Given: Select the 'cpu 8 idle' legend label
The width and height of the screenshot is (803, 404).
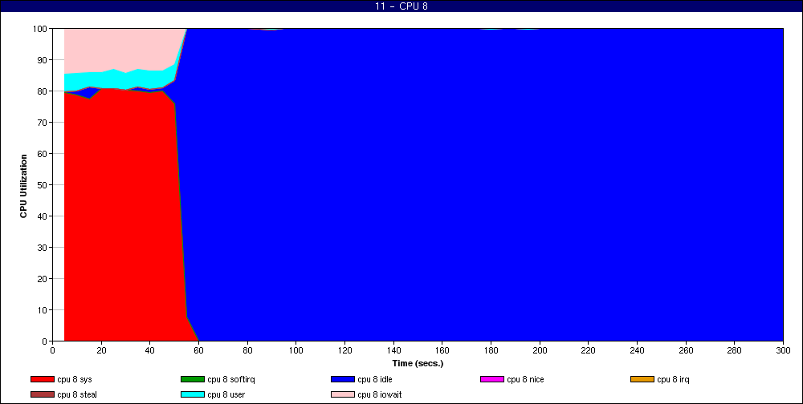Looking at the screenshot, I should click(x=375, y=379).
